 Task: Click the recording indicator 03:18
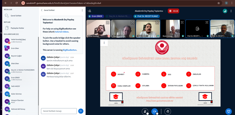[x=173, y=11]
